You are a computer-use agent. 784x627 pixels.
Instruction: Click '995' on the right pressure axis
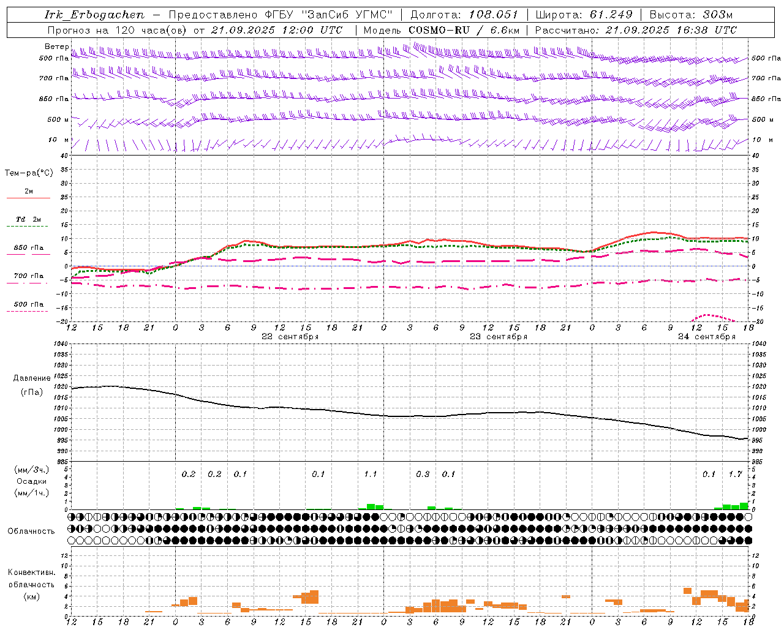758,440
